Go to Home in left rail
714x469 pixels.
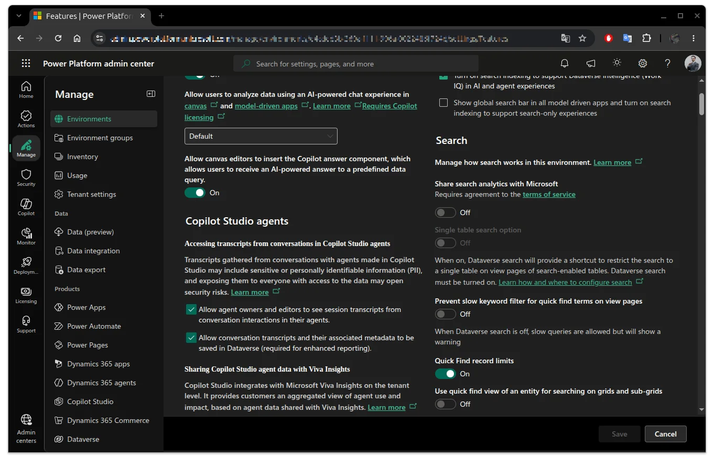pyautogui.click(x=26, y=90)
